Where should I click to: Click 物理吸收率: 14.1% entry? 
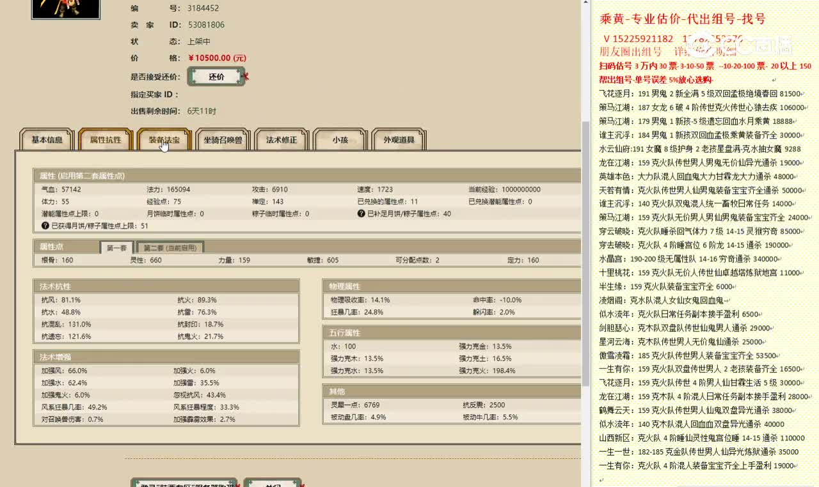[360, 300]
